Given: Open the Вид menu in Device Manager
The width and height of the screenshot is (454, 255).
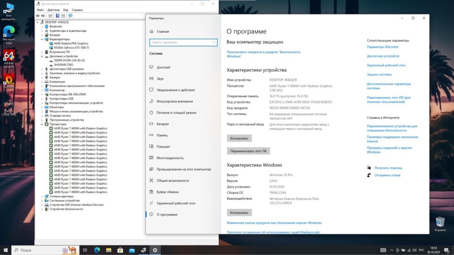Looking at the screenshot, I should click(x=66, y=10).
